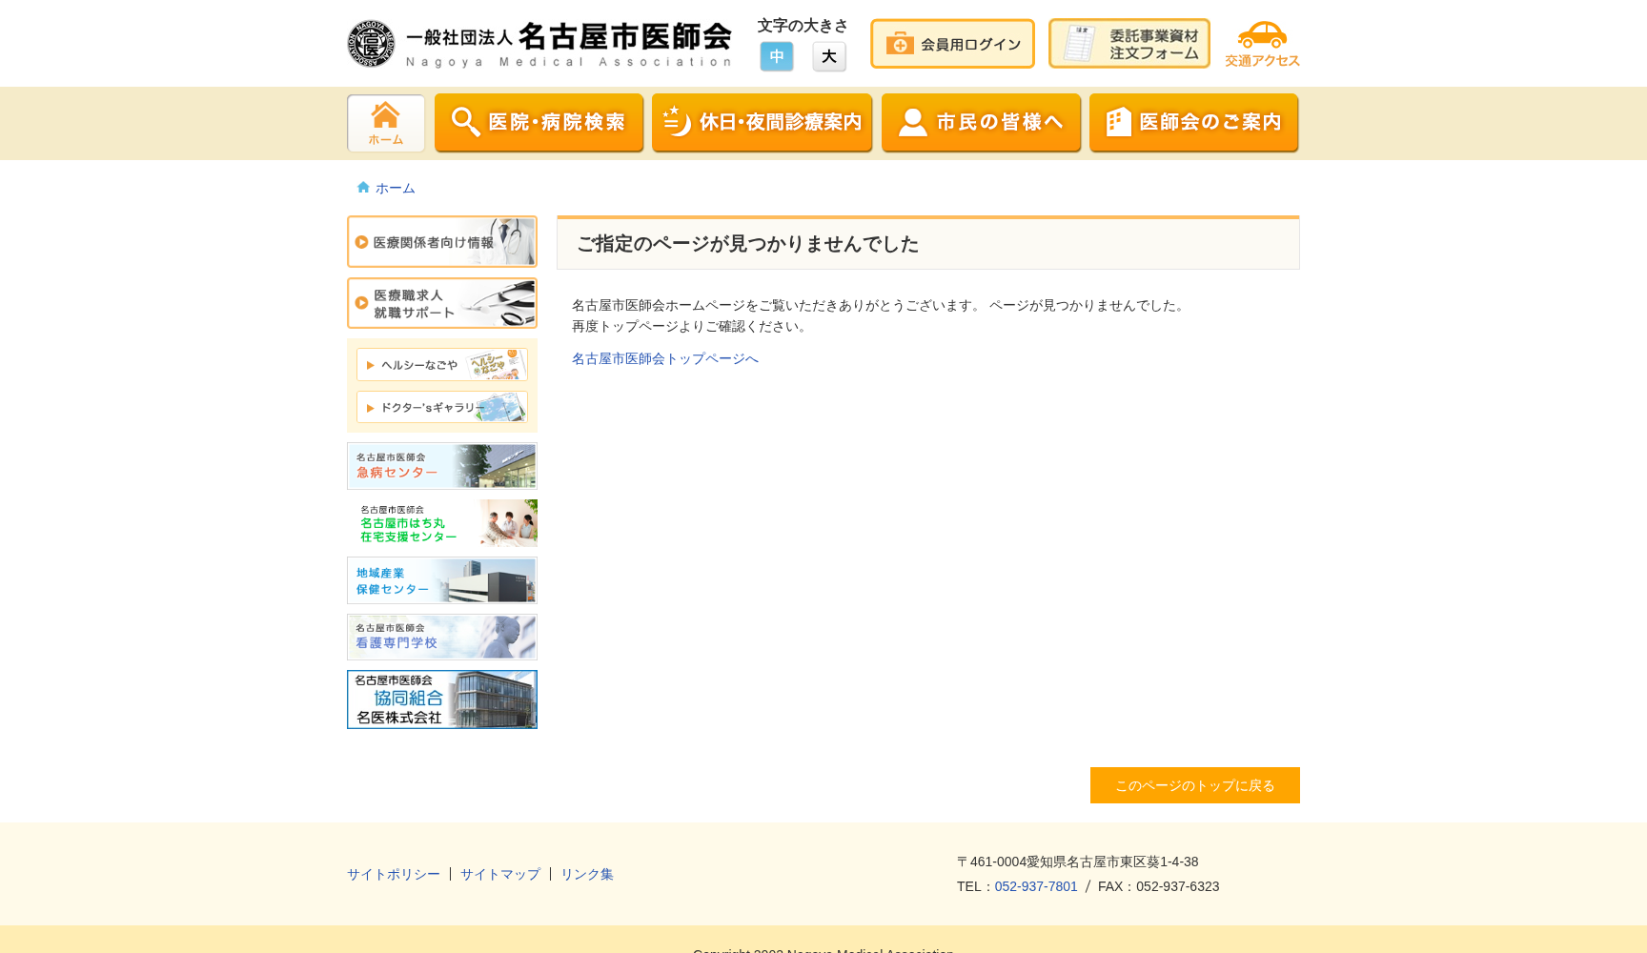Switch font size to 中

[776, 56]
